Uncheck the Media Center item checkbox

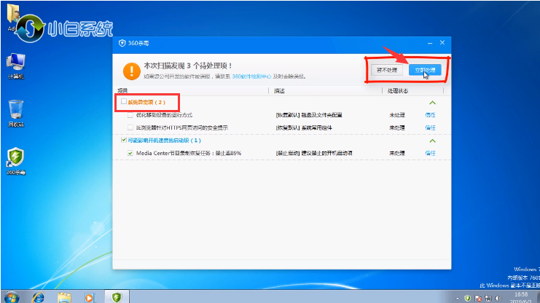[x=130, y=153]
